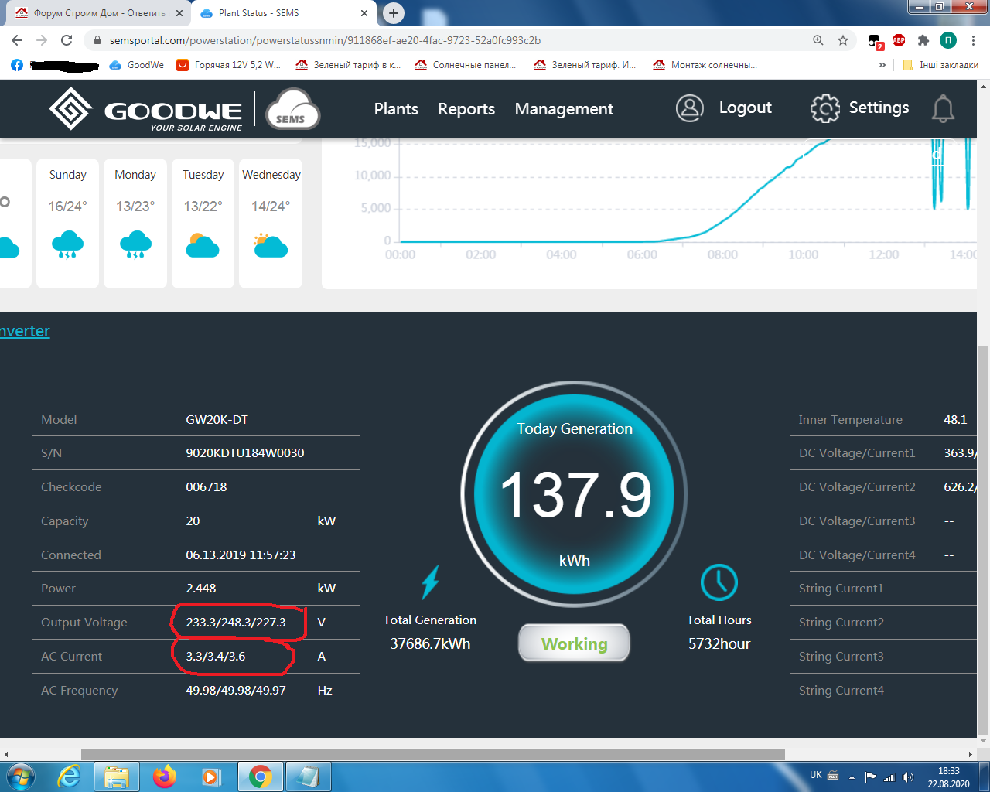
Task: Open the Chrome extensions puzzle icon
Action: pyautogui.click(x=923, y=40)
